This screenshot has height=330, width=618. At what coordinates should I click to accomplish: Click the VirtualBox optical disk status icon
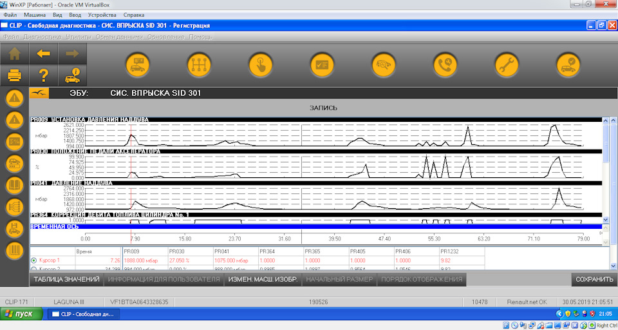point(515,325)
